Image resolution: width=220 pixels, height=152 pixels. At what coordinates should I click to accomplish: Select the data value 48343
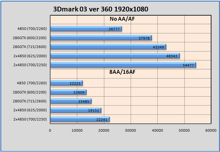(x=172, y=56)
